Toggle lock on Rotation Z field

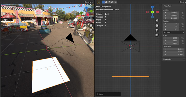(x=182, y=29)
